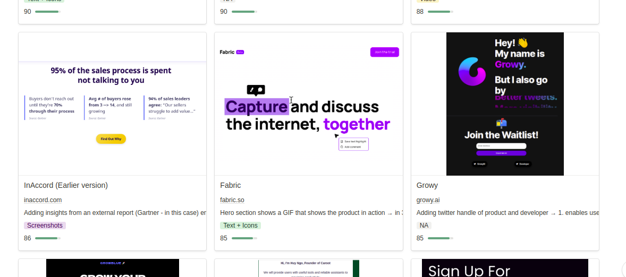Visit the growy.ai link

point(428,200)
